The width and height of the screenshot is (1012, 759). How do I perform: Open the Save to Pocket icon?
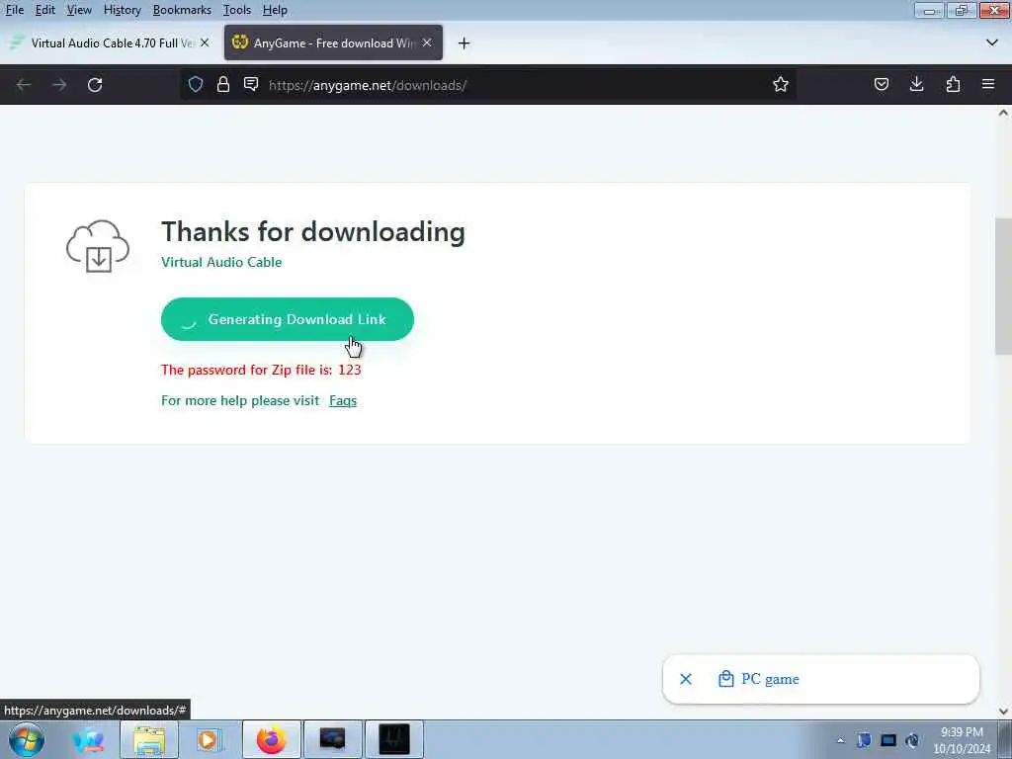click(881, 85)
